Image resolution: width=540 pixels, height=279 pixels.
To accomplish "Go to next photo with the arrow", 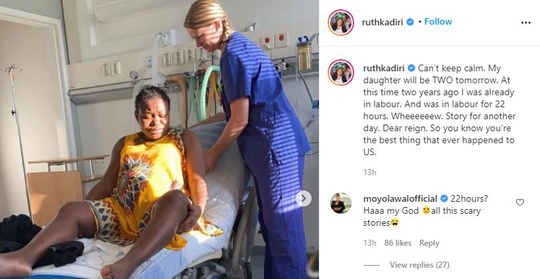I will (x=304, y=198).
